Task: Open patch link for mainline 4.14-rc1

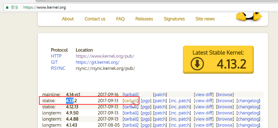Action: coord(160,95)
